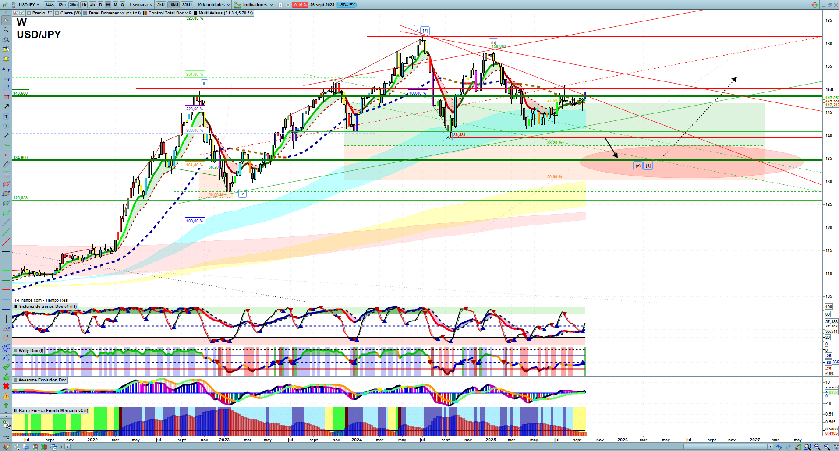
Task: Toggle the 10kU bar count button
Action: pos(173,5)
